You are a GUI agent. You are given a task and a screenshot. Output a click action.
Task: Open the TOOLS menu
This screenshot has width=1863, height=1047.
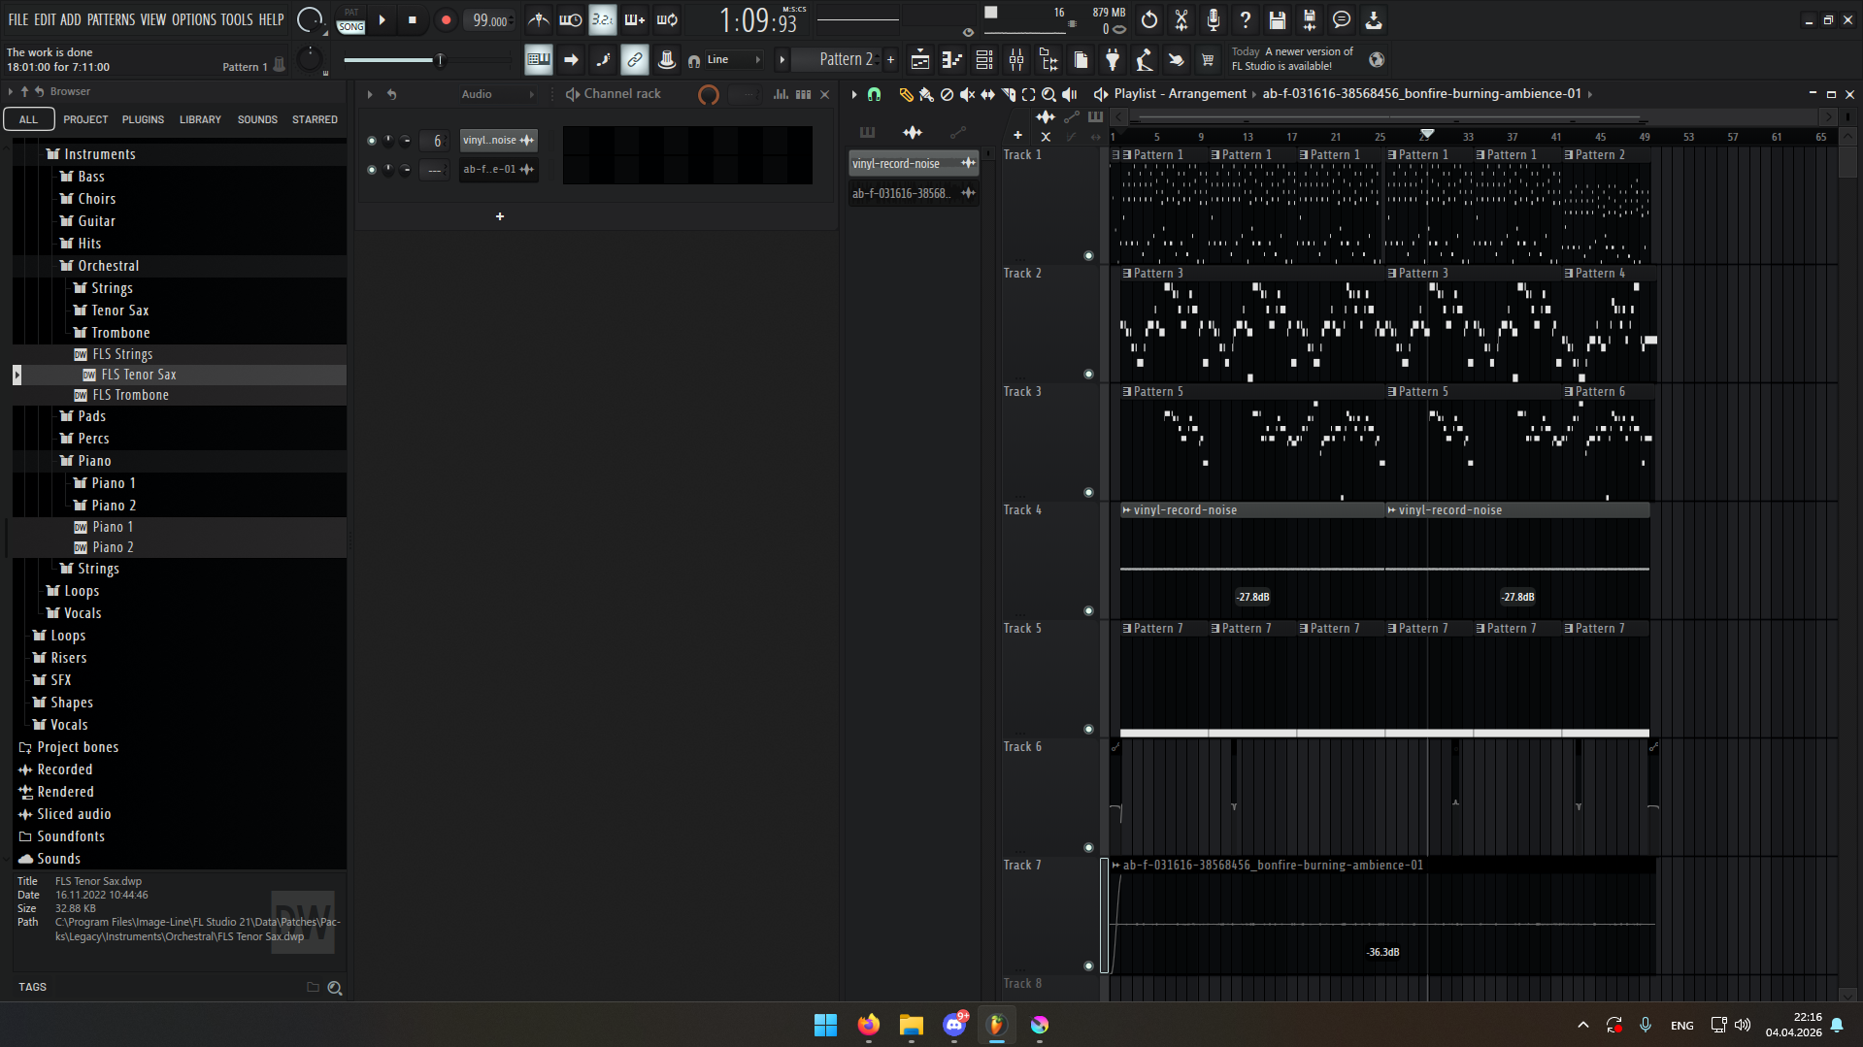click(x=237, y=19)
